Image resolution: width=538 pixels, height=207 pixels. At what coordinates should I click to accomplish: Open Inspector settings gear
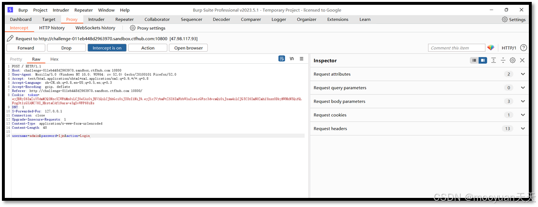513,60
